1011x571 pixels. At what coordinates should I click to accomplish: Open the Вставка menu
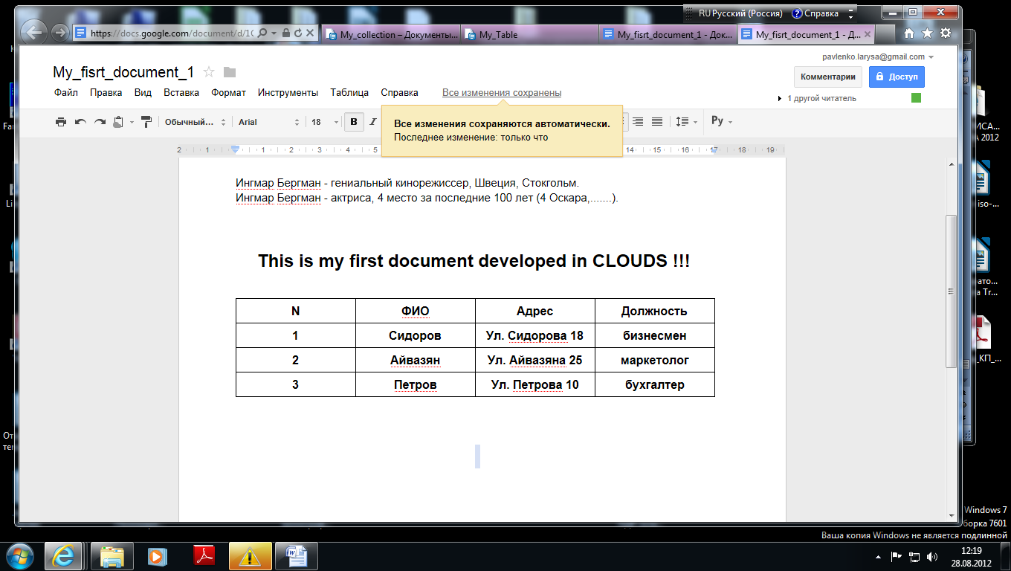coord(181,93)
